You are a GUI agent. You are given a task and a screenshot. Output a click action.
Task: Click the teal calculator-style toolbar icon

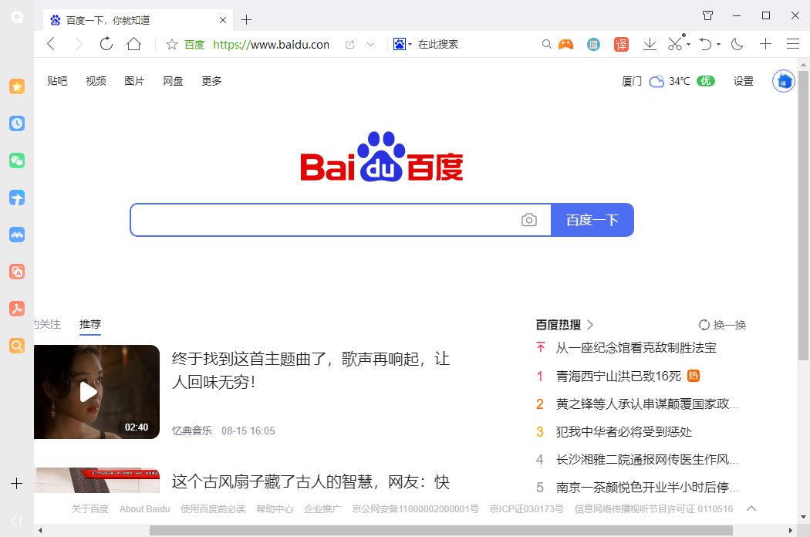pos(593,45)
